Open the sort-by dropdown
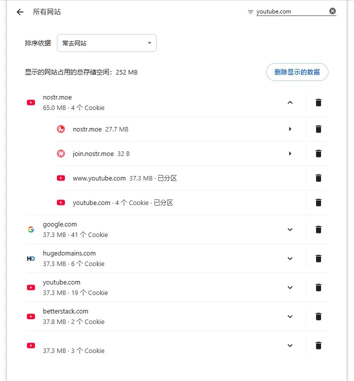This screenshot has width=354, height=381. tap(107, 43)
